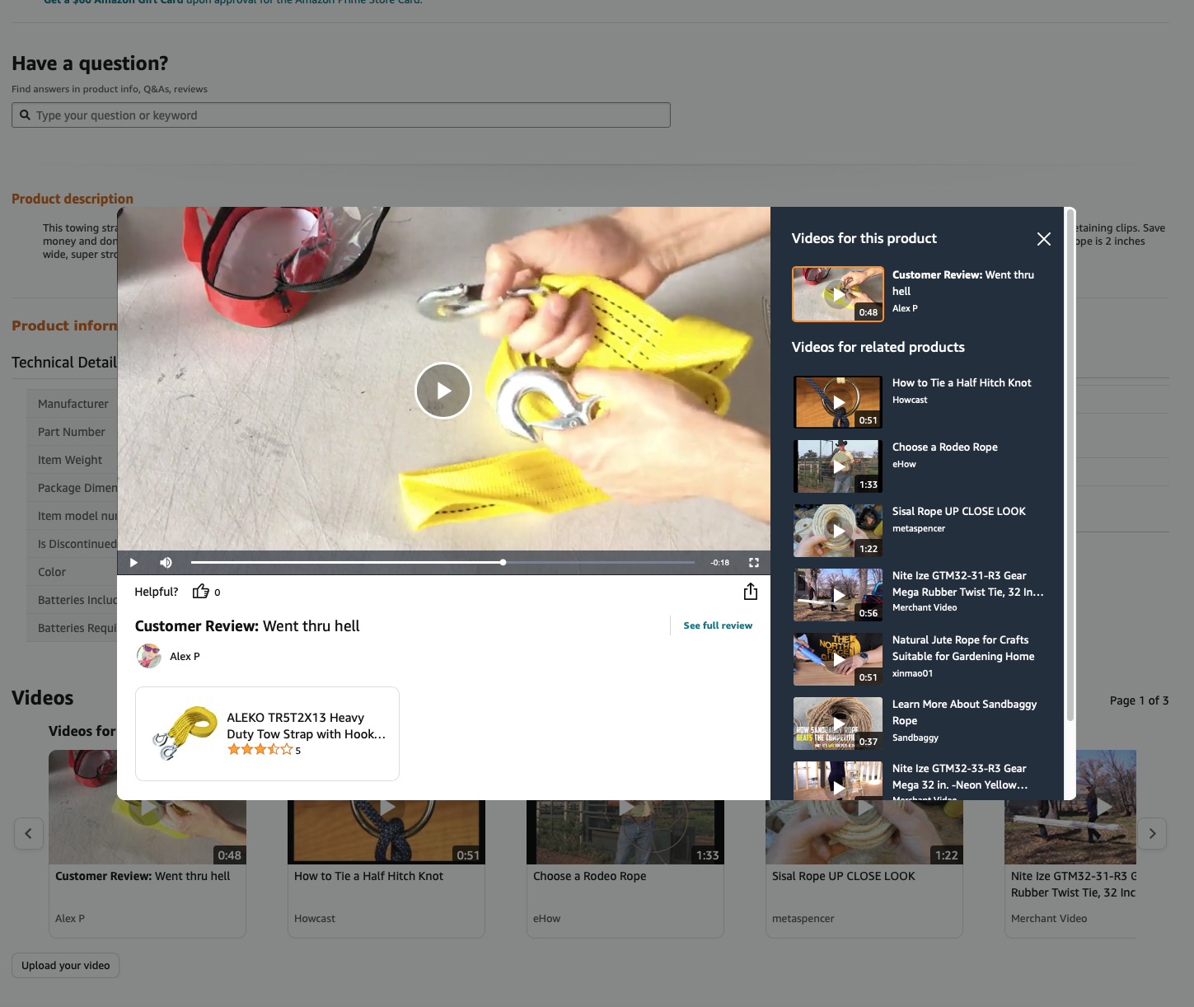Click Nite Ize Mega 32 in. Neon Yellow sidebar title
This screenshot has height=1007, width=1194.
960,777
